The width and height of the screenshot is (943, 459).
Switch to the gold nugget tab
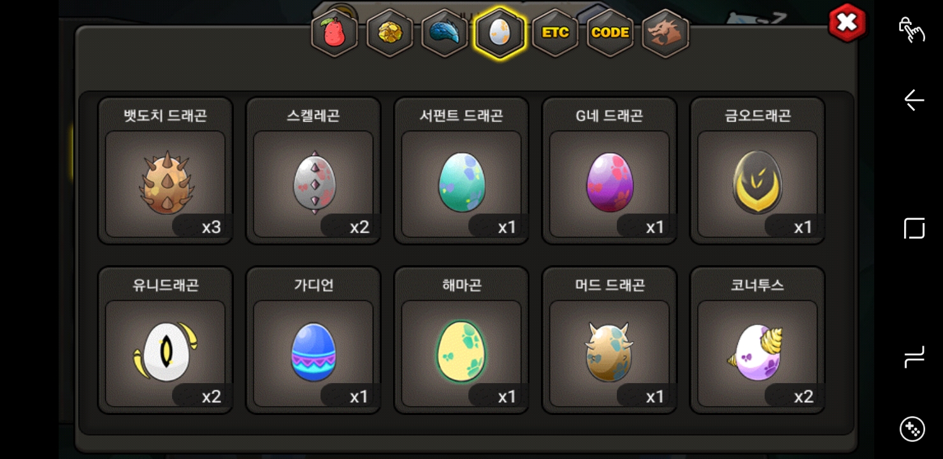(390, 33)
